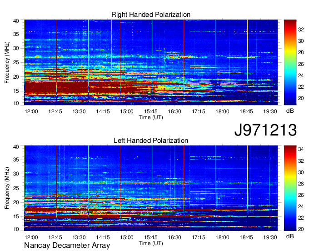
Task: Click the "19:30" time tick under the Left Handed plot
Action: point(270,237)
